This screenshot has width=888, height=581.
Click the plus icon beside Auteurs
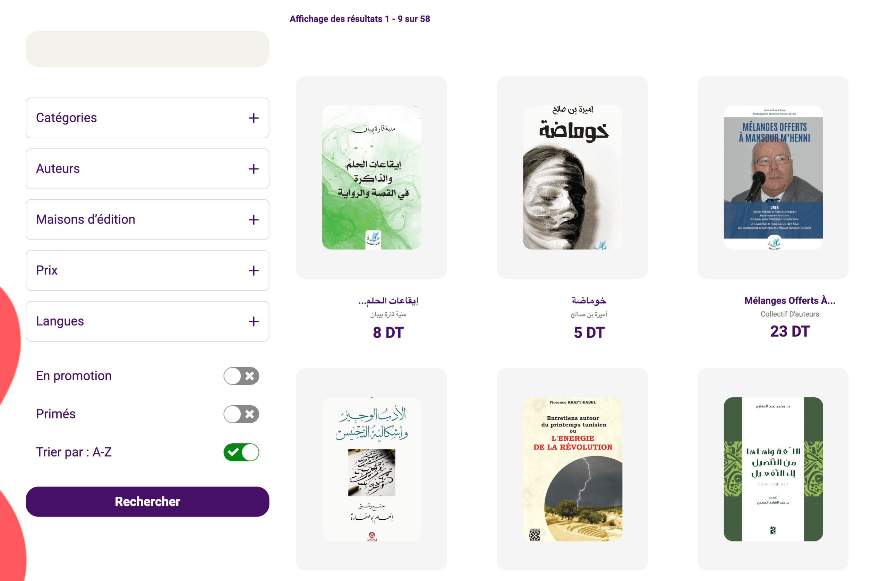(x=253, y=169)
